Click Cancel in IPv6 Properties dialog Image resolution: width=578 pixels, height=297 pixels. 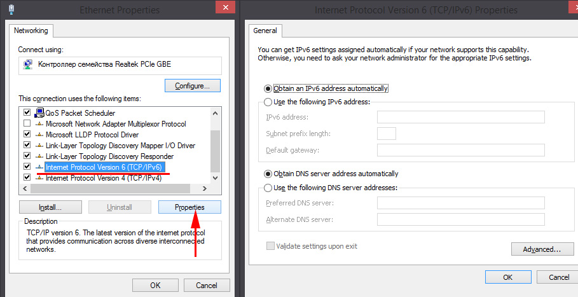click(x=559, y=277)
